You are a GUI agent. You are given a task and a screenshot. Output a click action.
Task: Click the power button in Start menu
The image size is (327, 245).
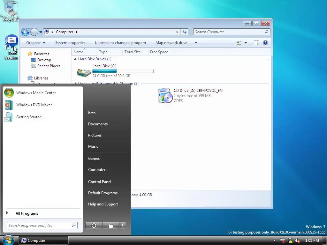94,226
